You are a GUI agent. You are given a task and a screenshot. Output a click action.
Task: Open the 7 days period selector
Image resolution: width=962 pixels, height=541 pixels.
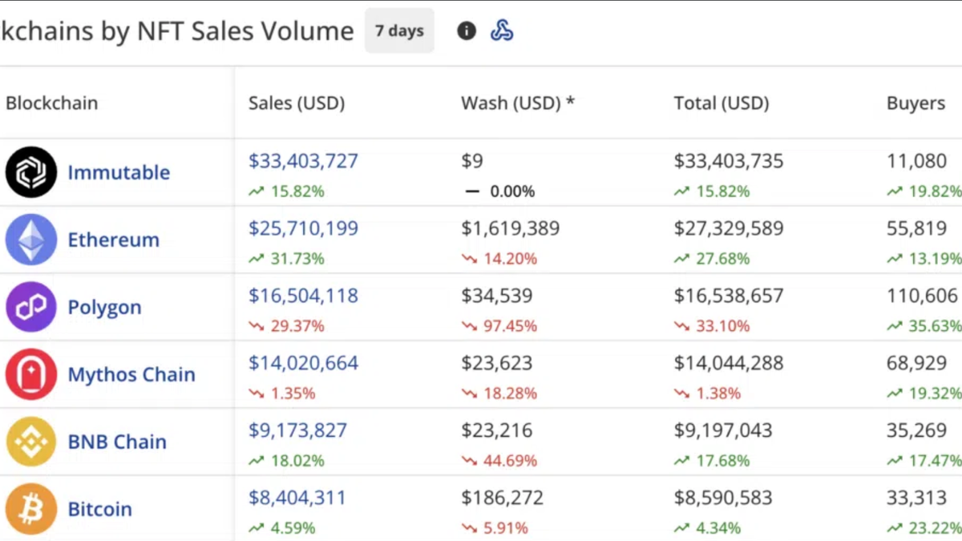[x=399, y=31]
